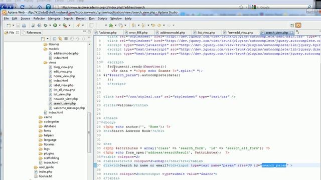Click the Previous Annotation icon
This screenshot has width=321, height=180.
pos(143,25)
